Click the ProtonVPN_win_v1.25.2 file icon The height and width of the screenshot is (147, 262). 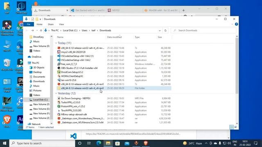59,106
